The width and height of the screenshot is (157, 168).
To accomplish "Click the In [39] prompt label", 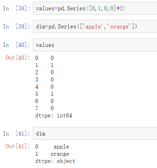I will 16,26.
